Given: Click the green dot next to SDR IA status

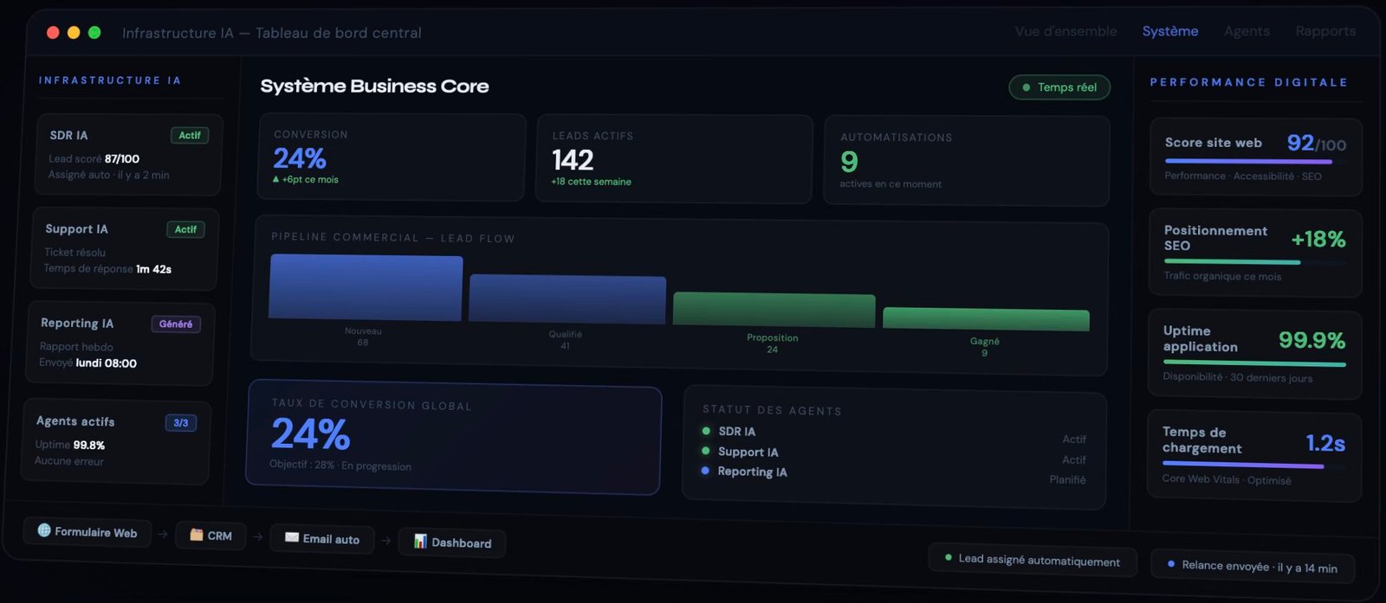Looking at the screenshot, I should (706, 431).
